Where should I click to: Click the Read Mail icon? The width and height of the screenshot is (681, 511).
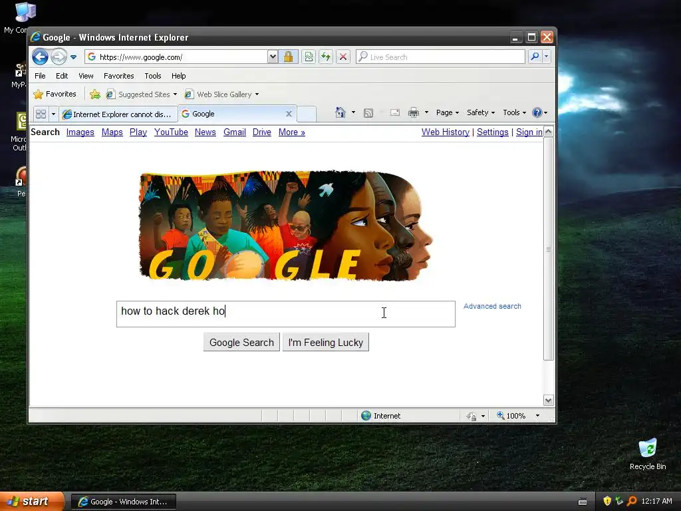[x=395, y=113]
